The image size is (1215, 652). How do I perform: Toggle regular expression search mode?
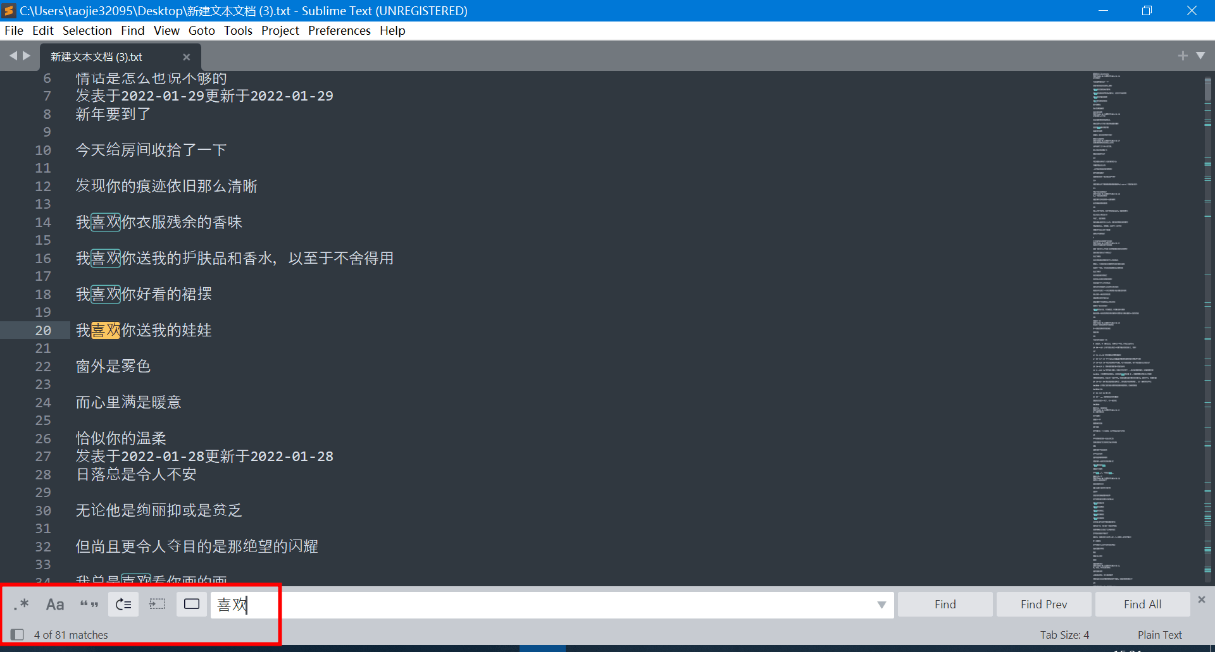coord(21,605)
